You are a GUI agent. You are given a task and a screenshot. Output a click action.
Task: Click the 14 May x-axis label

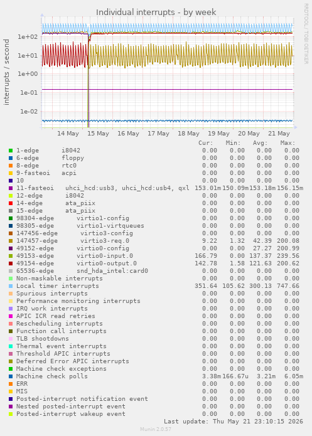tap(68, 134)
